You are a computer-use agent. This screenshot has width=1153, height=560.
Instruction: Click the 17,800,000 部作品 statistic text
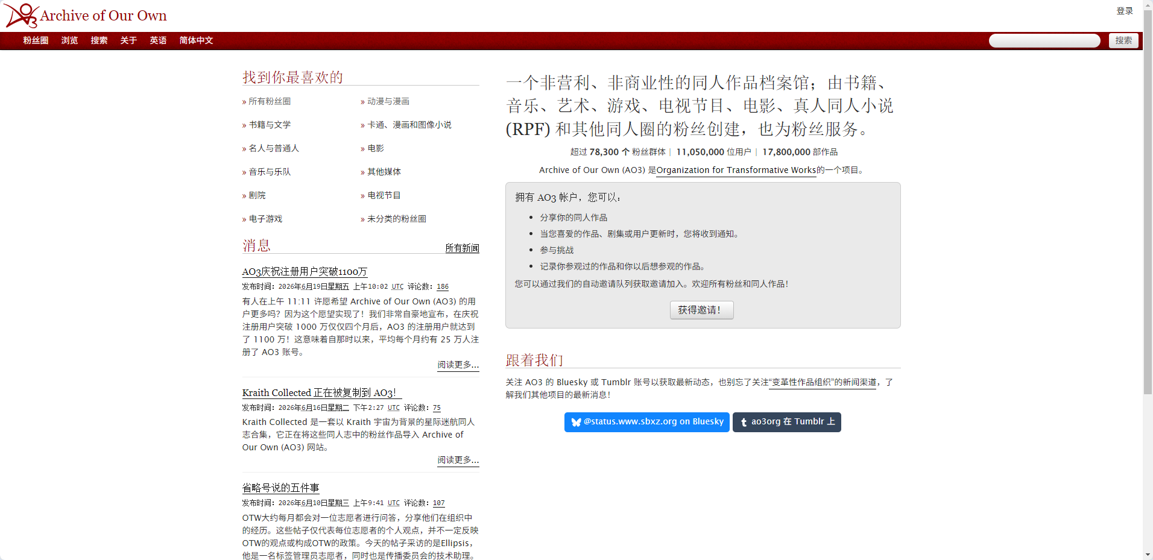800,152
